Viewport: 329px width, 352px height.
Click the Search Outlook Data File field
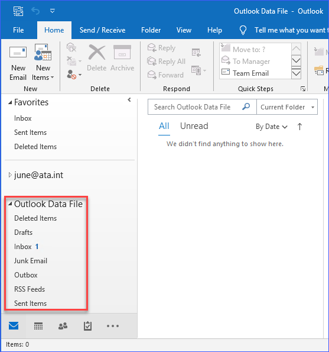[x=195, y=107]
